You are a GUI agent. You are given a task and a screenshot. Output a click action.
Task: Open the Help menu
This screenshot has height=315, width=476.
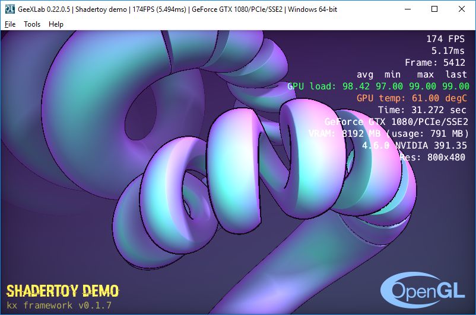[56, 24]
